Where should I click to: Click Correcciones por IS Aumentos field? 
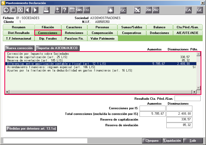pos(152,108)
